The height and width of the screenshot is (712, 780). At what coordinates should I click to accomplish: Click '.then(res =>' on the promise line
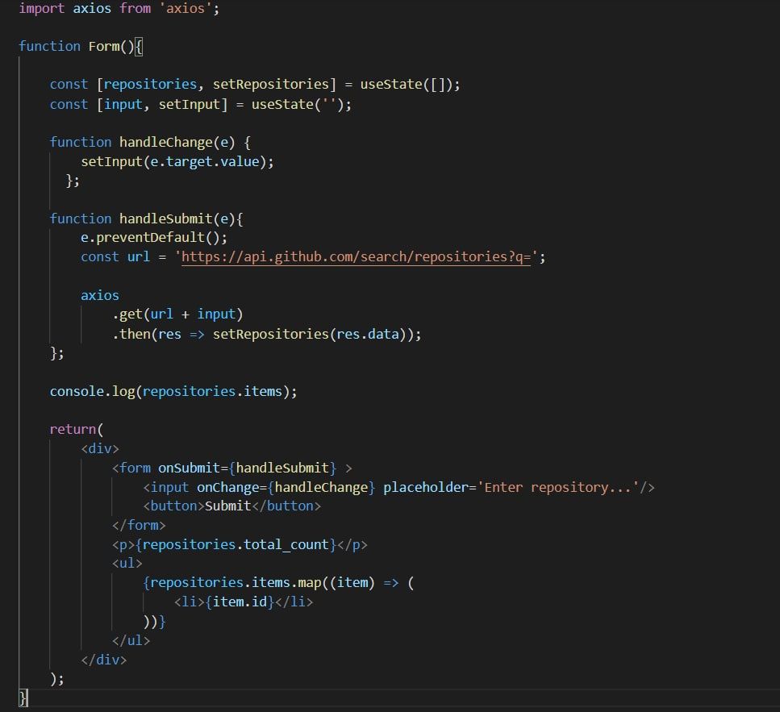158,334
